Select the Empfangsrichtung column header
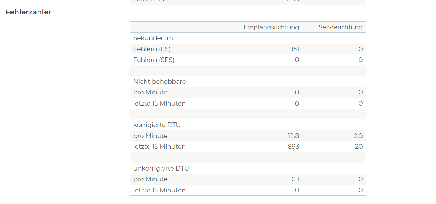436x204 pixels. coord(271,27)
